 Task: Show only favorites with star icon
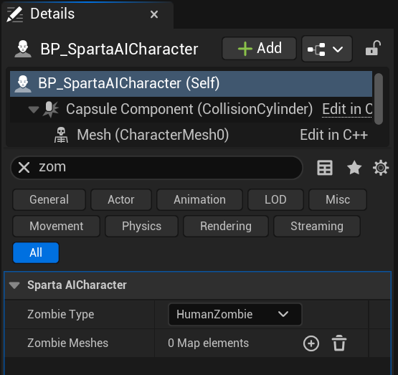tap(354, 168)
